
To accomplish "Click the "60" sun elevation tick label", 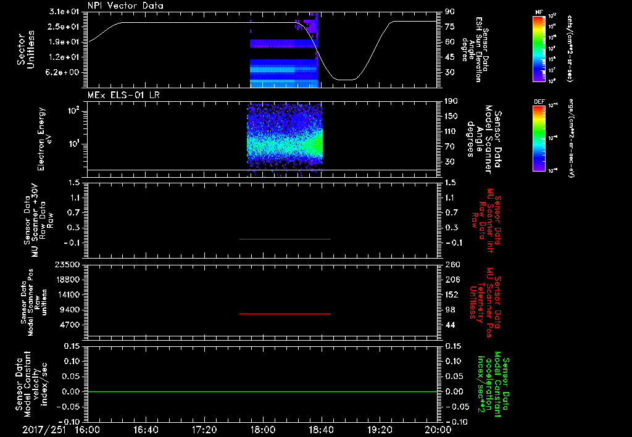I will pos(450,42).
